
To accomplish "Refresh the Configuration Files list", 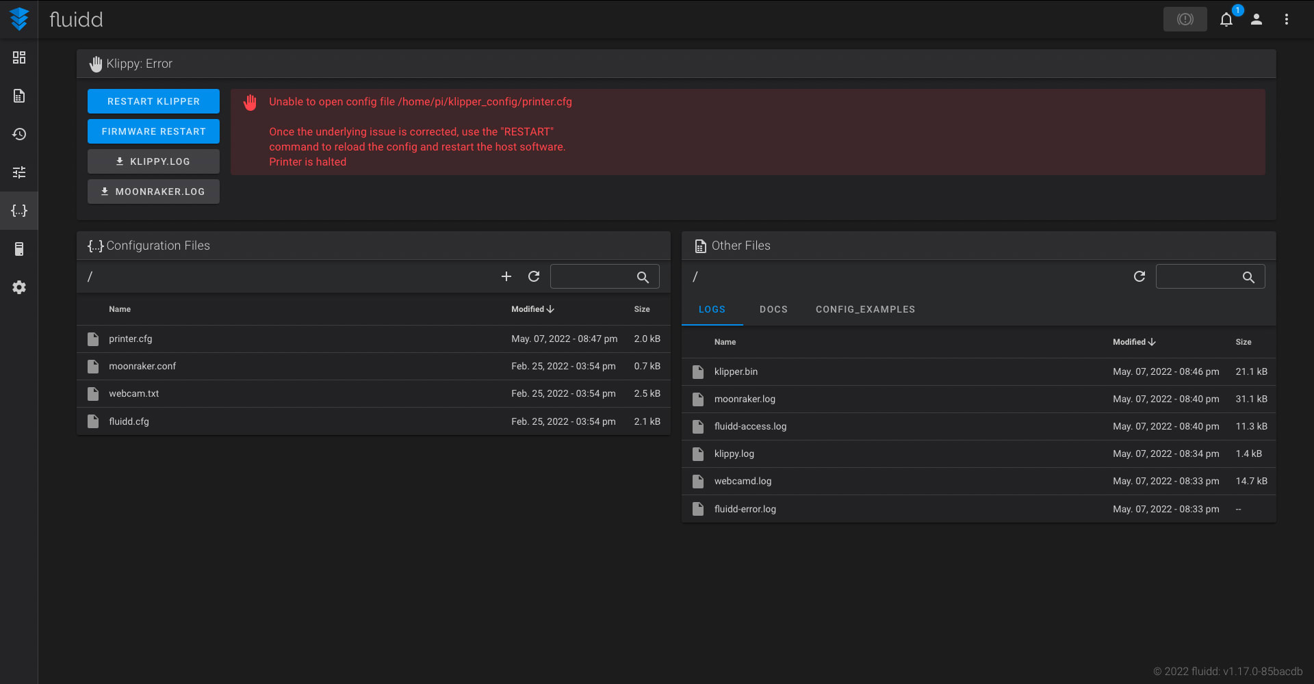I will [x=534, y=276].
